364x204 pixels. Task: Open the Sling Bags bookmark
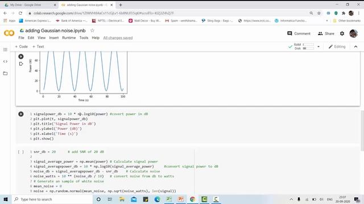click(217, 20)
